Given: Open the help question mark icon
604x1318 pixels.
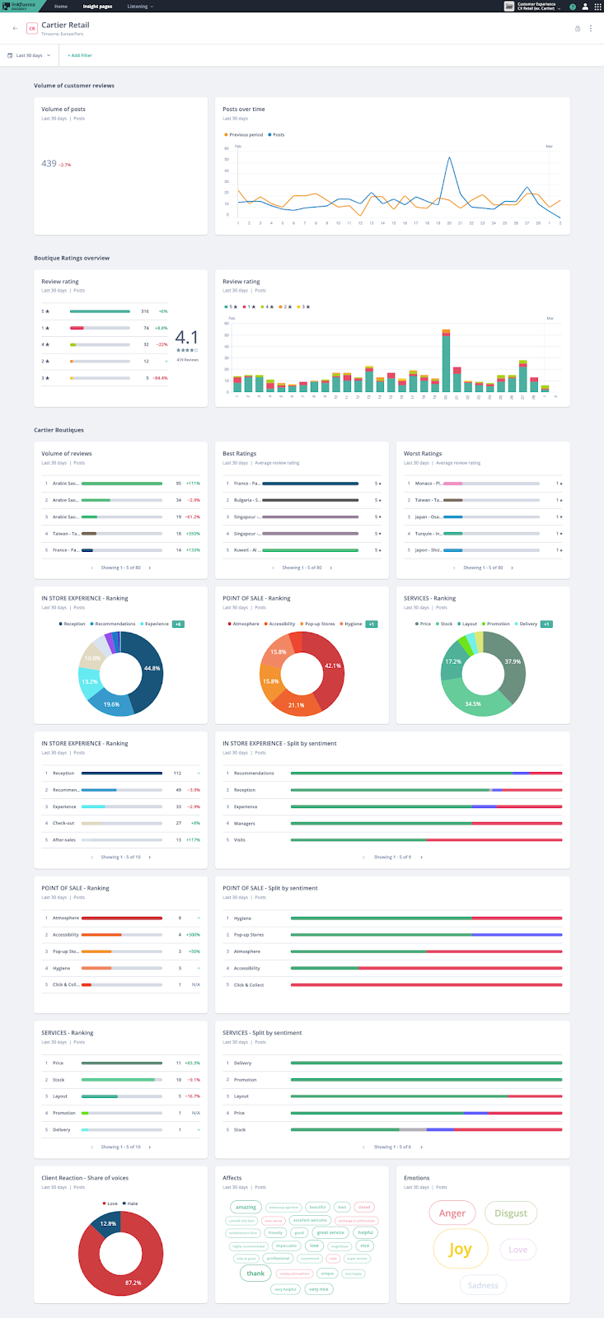Looking at the screenshot, I should coord(574,6).
